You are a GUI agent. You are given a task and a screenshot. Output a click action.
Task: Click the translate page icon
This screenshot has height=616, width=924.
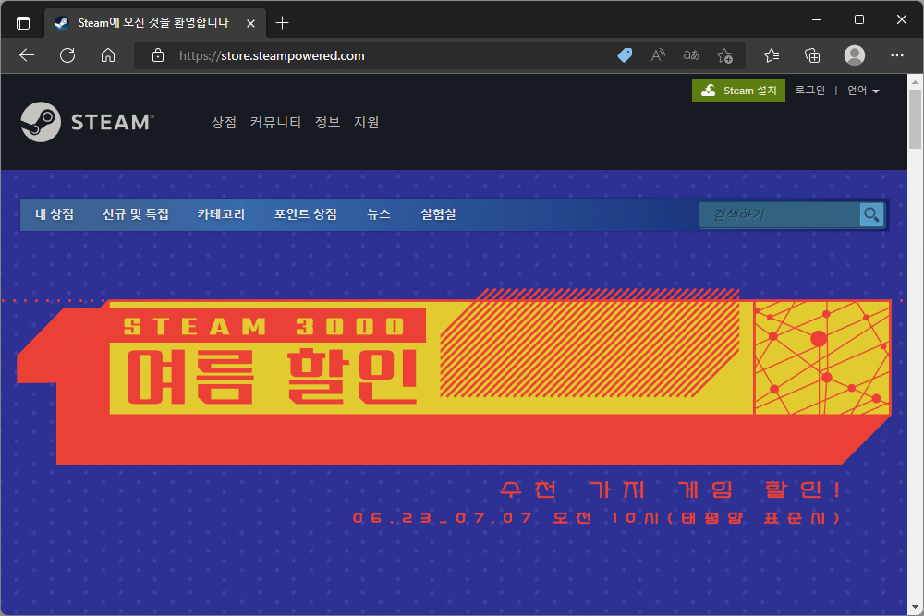click(x=691, y=55)
